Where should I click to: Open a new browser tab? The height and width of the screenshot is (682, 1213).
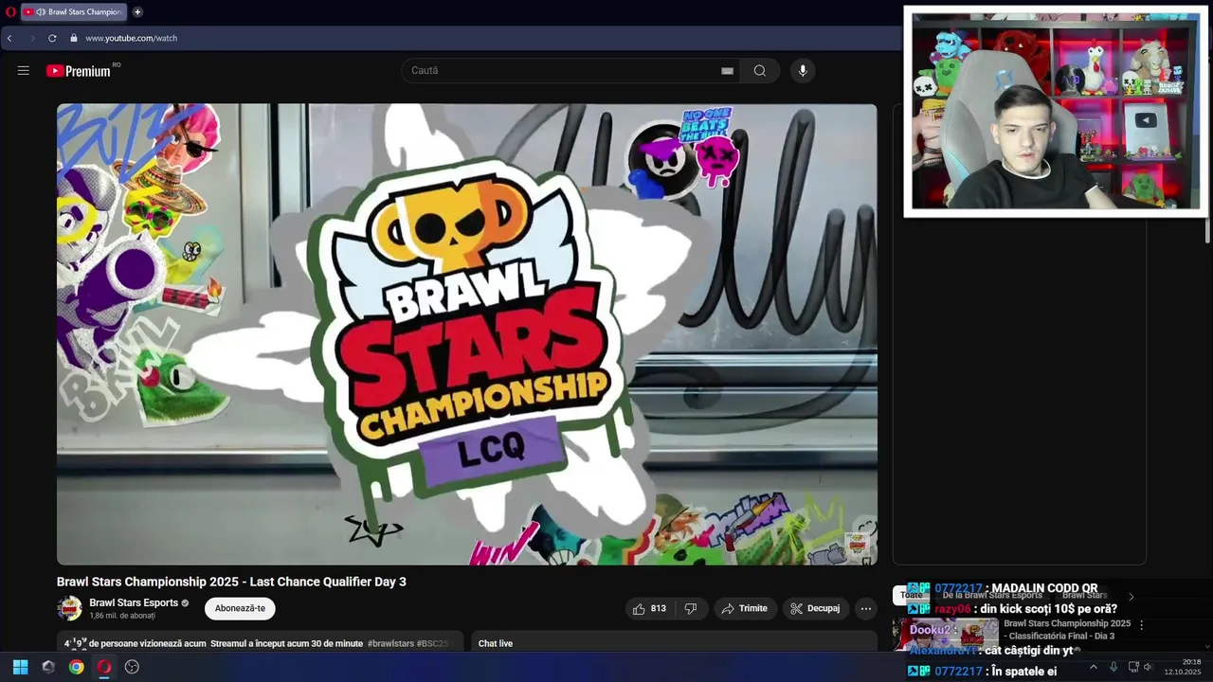tap(137, 12)
